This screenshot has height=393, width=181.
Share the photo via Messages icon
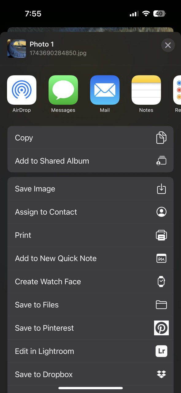click(x=63, y=90)
